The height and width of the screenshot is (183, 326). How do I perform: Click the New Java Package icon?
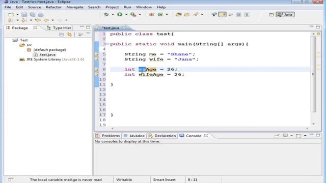tap(152, 15)
